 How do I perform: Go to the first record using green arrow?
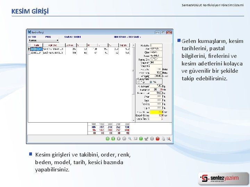(108, 139)
